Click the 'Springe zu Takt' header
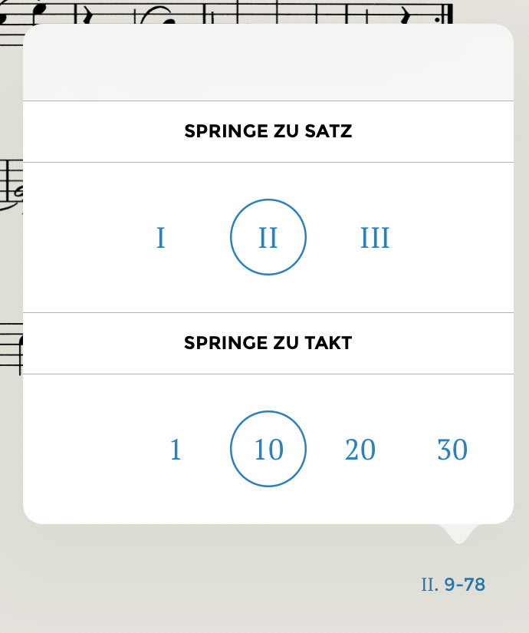Image resolution: width=529 pixels, height=633 pixels. tap(268, 343)
